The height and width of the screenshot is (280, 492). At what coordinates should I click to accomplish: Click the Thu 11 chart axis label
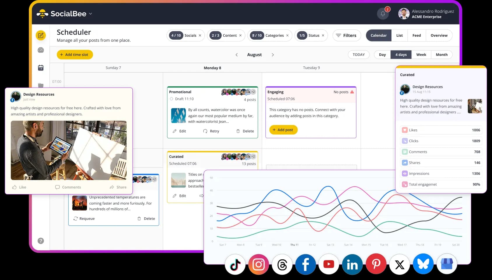(x=294, y=245)
